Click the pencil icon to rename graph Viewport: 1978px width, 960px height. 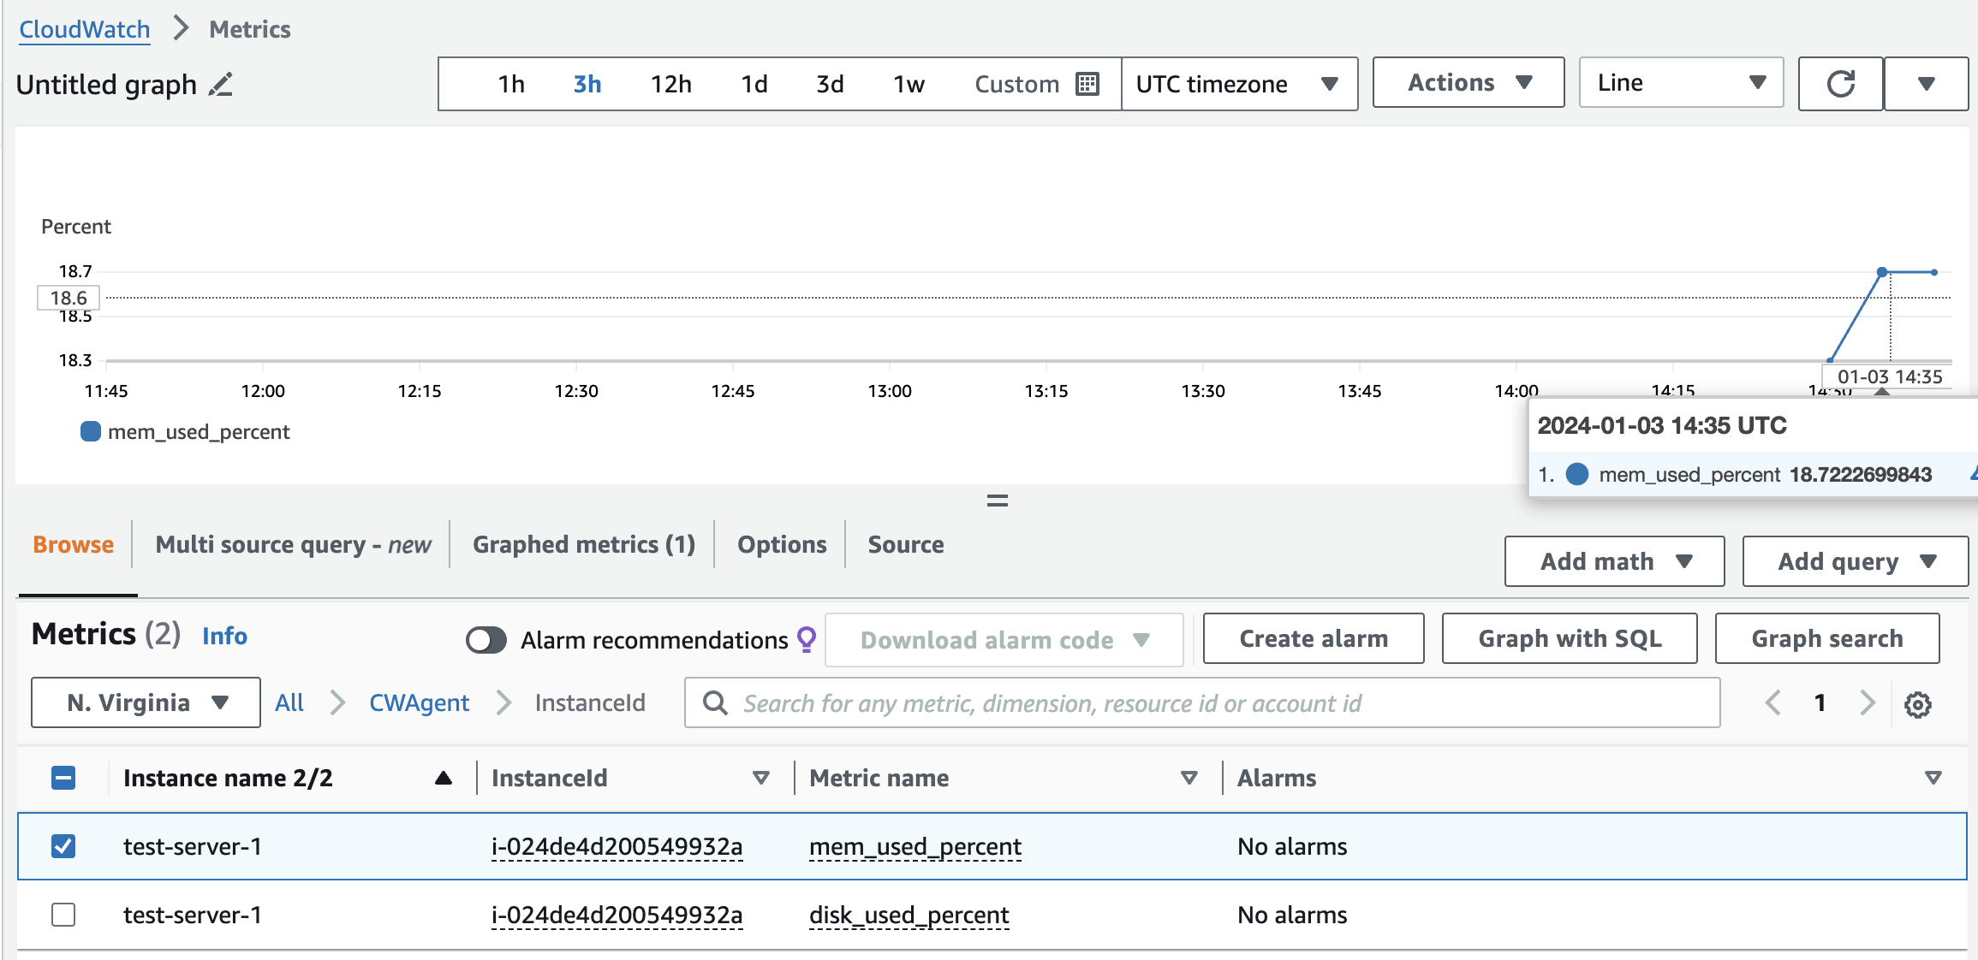click(221, 85)
